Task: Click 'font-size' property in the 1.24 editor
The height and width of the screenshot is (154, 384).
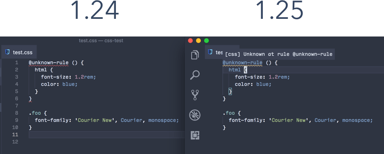Action: tap(55, 77)
